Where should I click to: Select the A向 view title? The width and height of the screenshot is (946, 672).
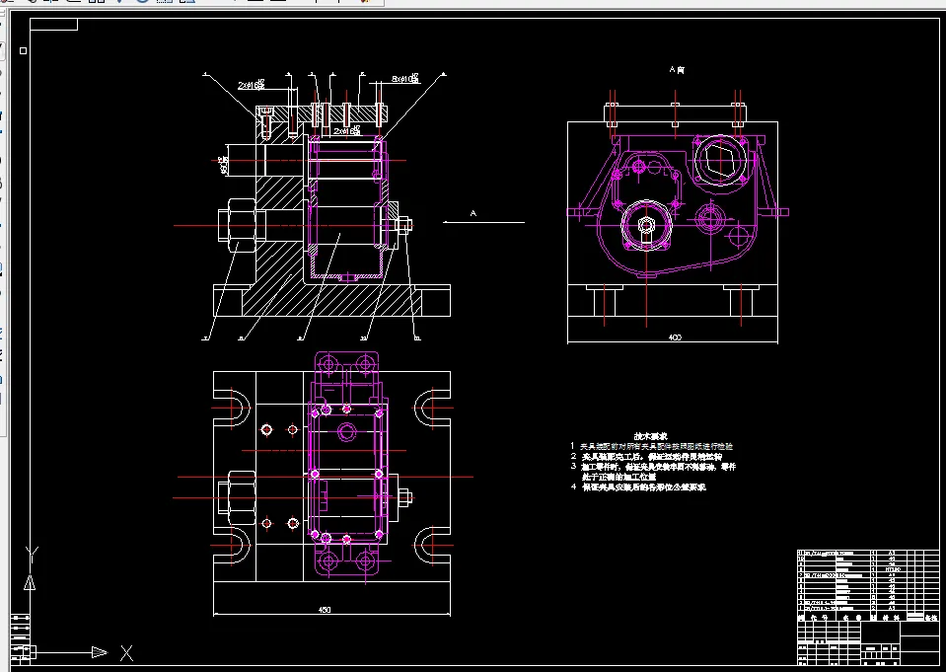677,70
